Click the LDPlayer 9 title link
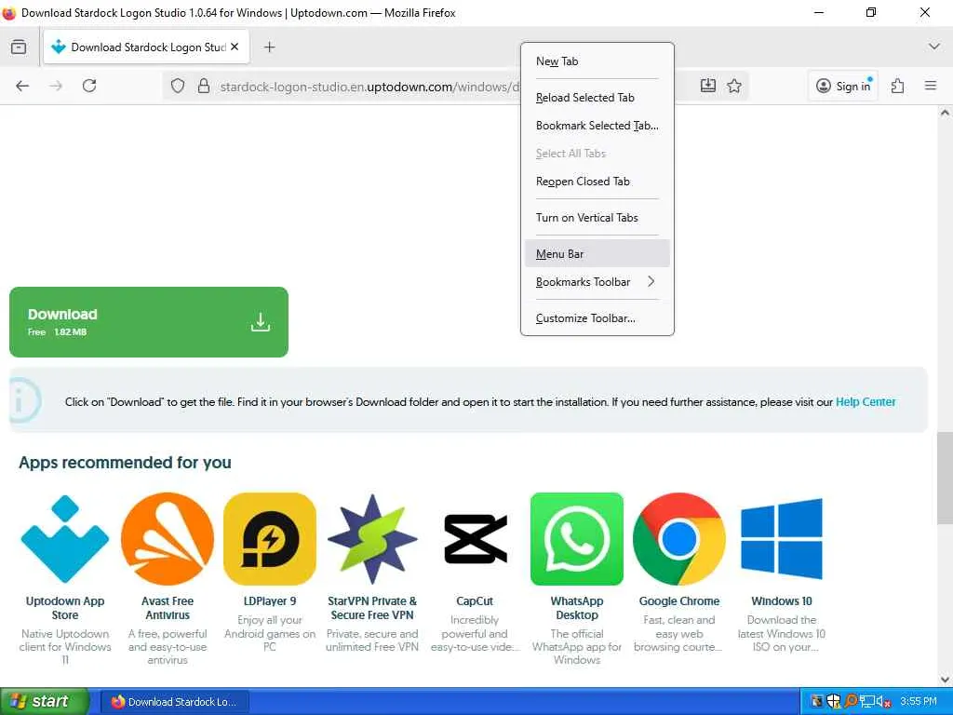 (x=270, y=601)
